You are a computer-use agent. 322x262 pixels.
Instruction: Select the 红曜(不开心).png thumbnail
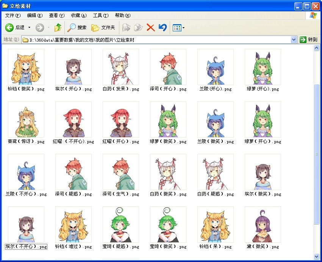point(73,119)
